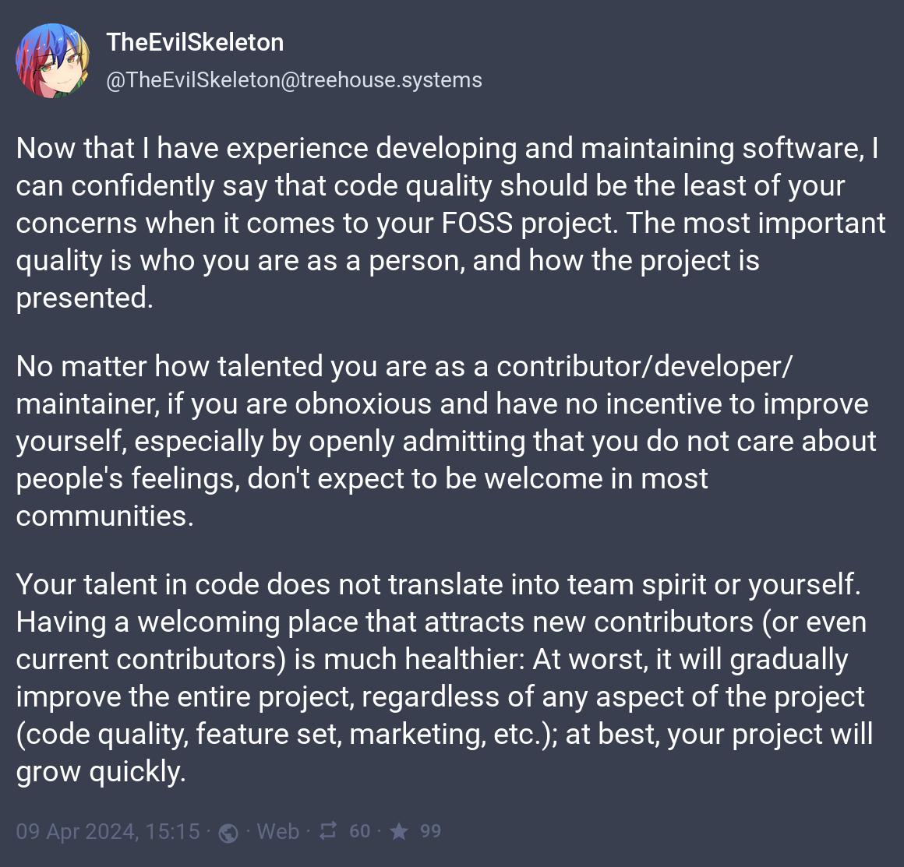Click the phrase "contributor/developer/" in the post

pyautogui.click(x=644, y=366)
